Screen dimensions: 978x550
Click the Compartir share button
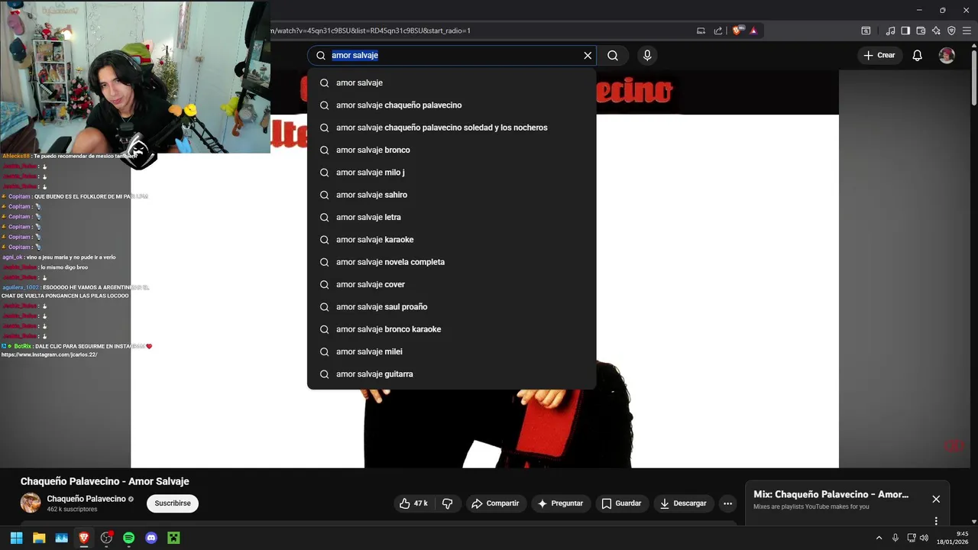495,503
